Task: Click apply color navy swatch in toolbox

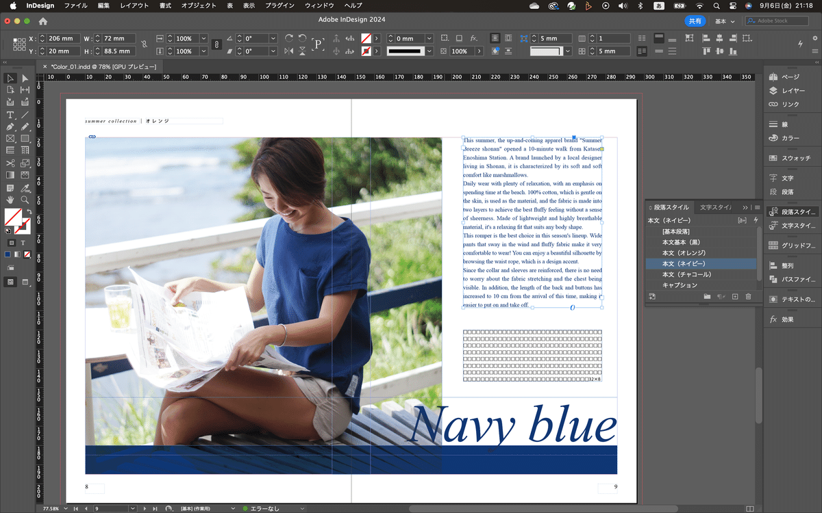Action: tap(8, 254)
